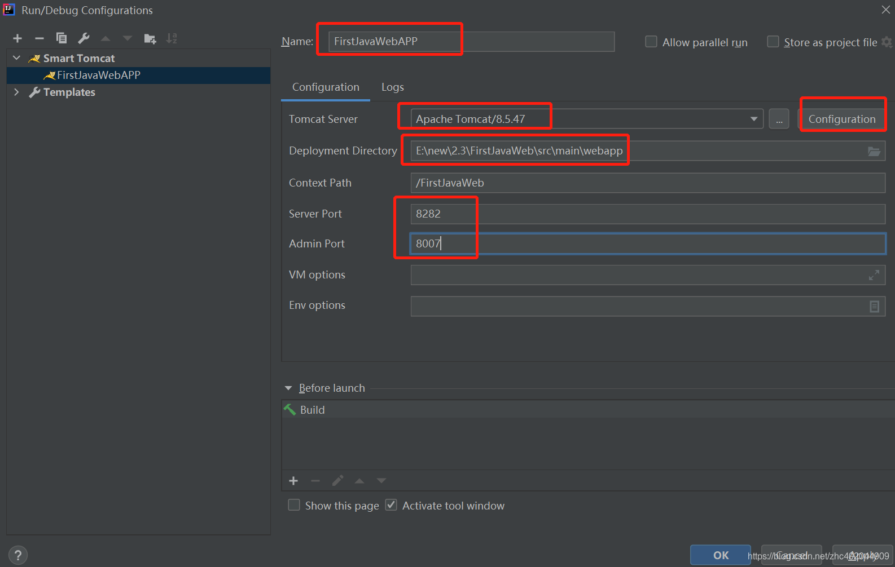Sort configurations alphabetically
The image size is (895, 567).
(x=172, y=38)
